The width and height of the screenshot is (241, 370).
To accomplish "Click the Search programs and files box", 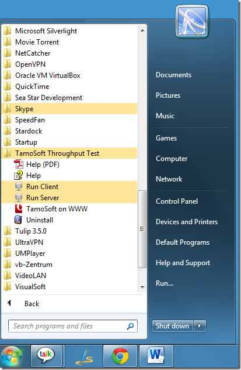I will coord(73,326).
